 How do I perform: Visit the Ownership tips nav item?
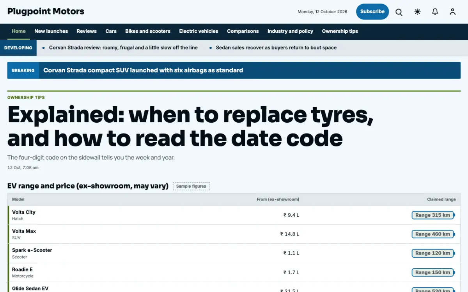pyautogui.click(x=340, y=31)
